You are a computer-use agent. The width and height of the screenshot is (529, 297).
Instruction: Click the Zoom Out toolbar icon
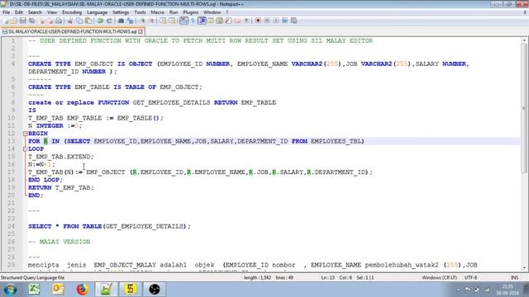click(x=152, y=21)
